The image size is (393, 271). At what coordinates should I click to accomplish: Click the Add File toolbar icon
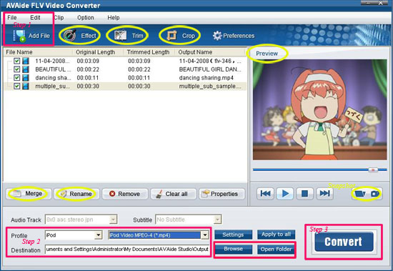(19, 36)
